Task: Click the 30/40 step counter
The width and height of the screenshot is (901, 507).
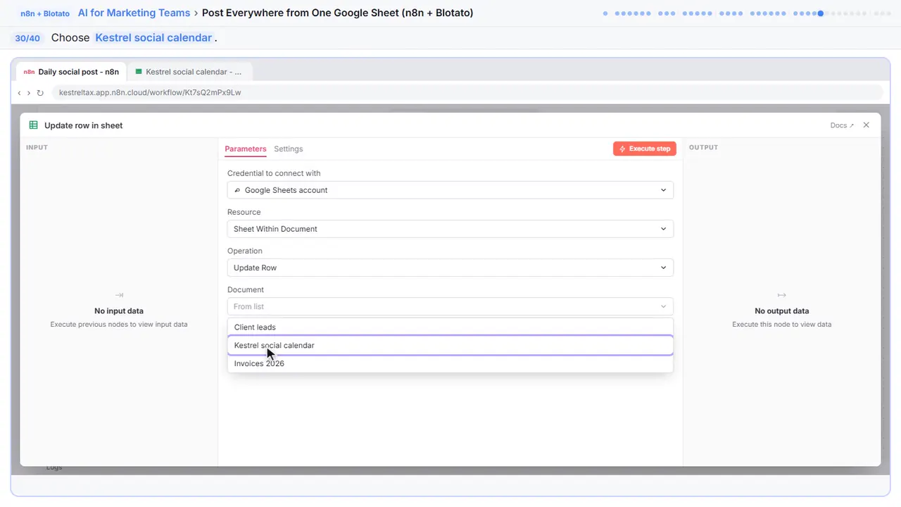Action: pos(27,38)
